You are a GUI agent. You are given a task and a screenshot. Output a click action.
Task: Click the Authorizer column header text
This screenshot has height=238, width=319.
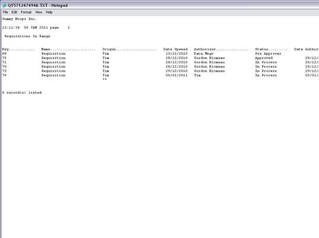pos(205,49)
